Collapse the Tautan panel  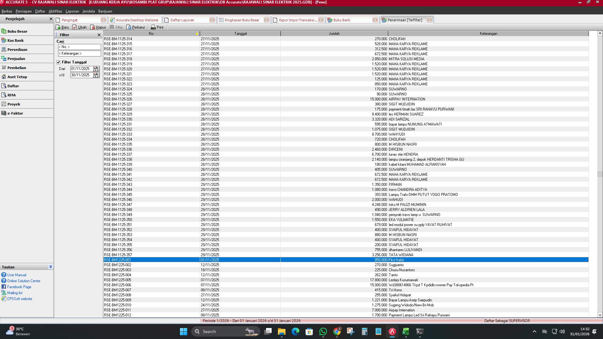tap(51, 266)
